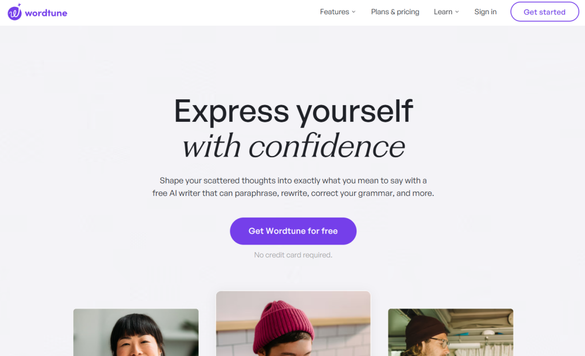The image size is (585, 356).
Task: Click the sparkle star atop Wordtune logo
Action: (19, 5)
